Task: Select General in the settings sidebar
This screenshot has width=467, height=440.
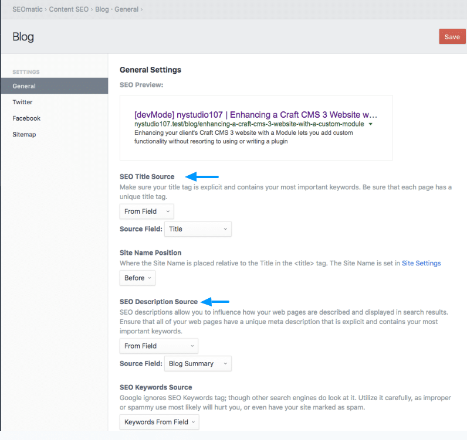Action: pos(24,86)
